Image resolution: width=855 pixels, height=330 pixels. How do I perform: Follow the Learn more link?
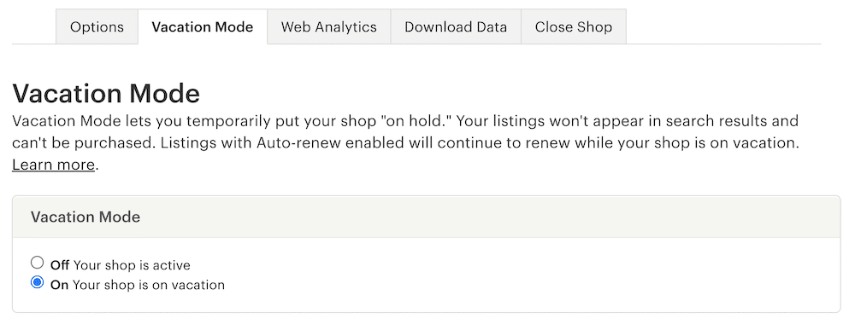53,165
